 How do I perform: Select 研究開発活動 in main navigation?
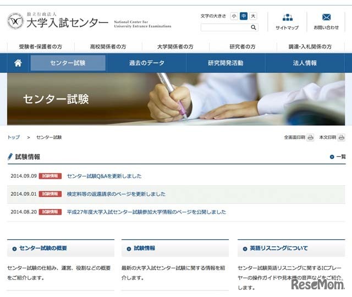pyautogui.click(x=226, y=63)
